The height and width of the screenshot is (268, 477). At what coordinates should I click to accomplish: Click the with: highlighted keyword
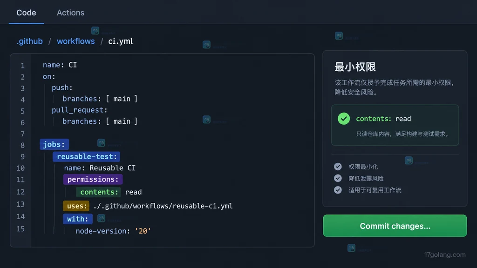(78, 219)
